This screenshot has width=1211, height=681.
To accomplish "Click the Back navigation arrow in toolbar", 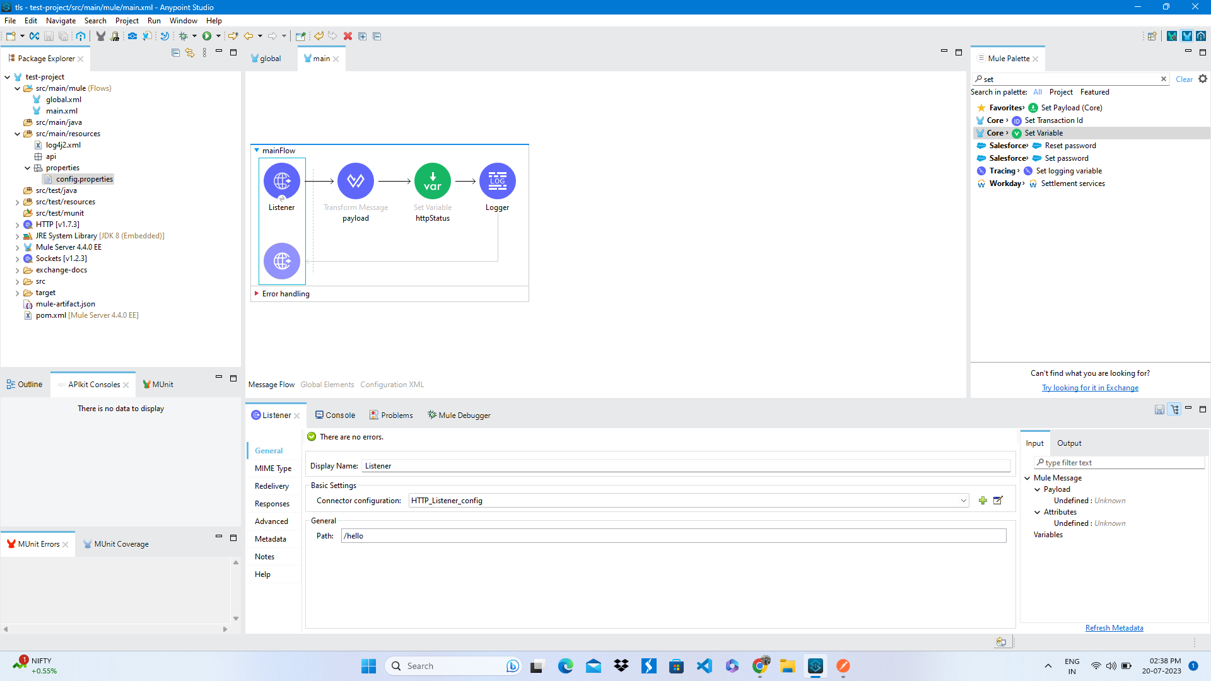I will click(249, 36).
